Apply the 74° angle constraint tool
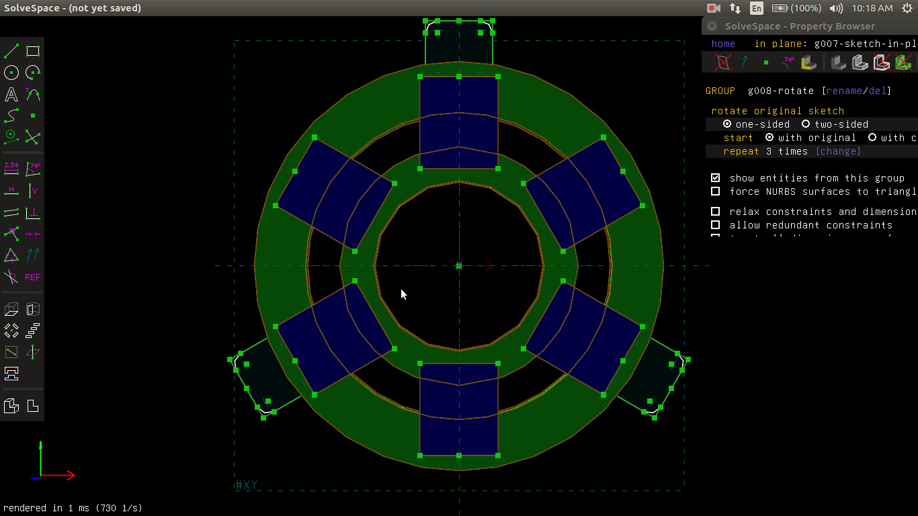This screenshot has height=516, width=918. 33,169
